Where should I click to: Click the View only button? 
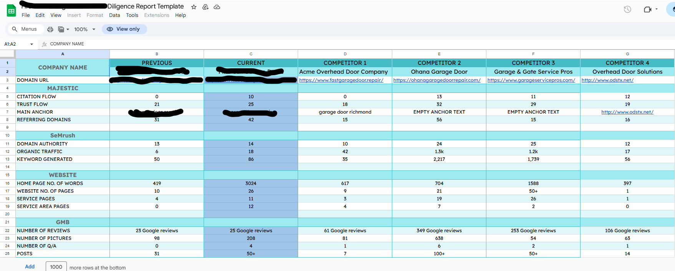pyautogui.click(x=124, y=29)
